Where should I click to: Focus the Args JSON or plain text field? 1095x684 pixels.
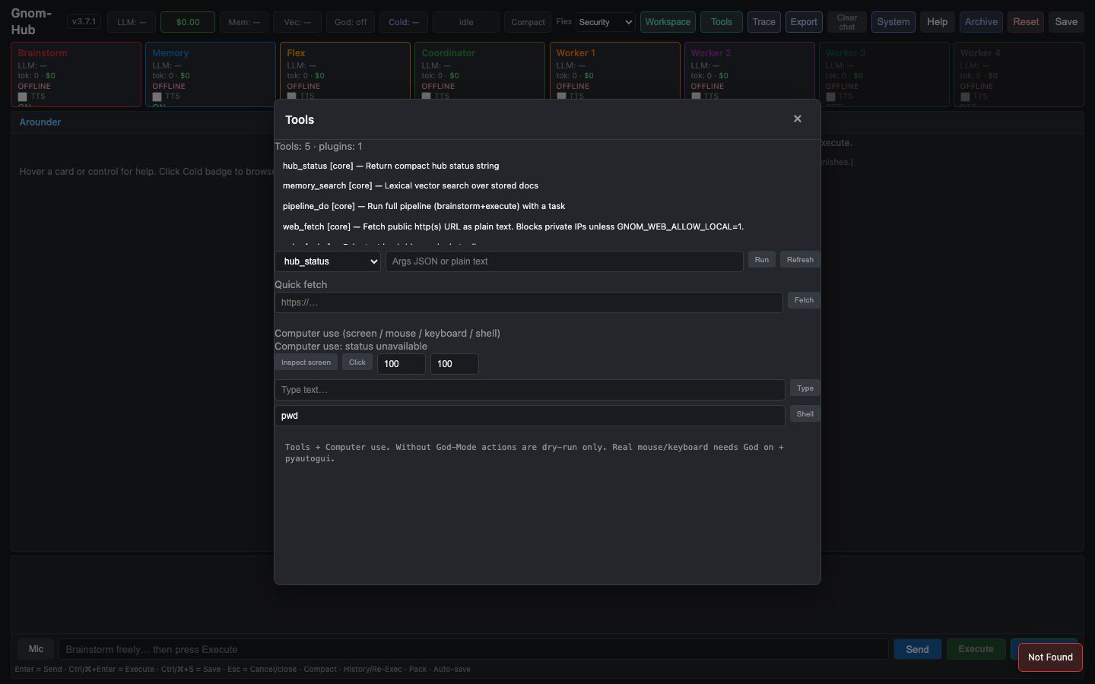[x=564, y=261]
